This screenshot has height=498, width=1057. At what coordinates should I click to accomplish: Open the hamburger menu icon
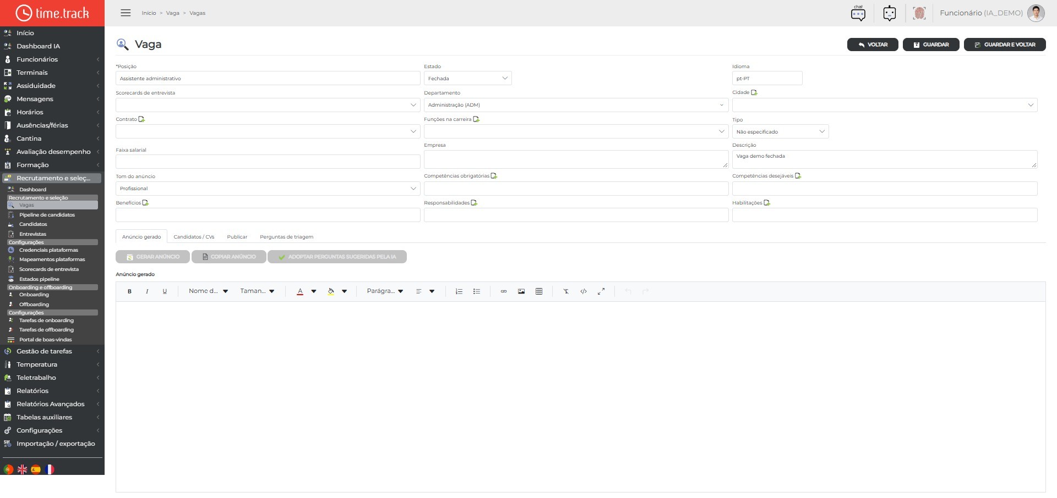point(126,13)
